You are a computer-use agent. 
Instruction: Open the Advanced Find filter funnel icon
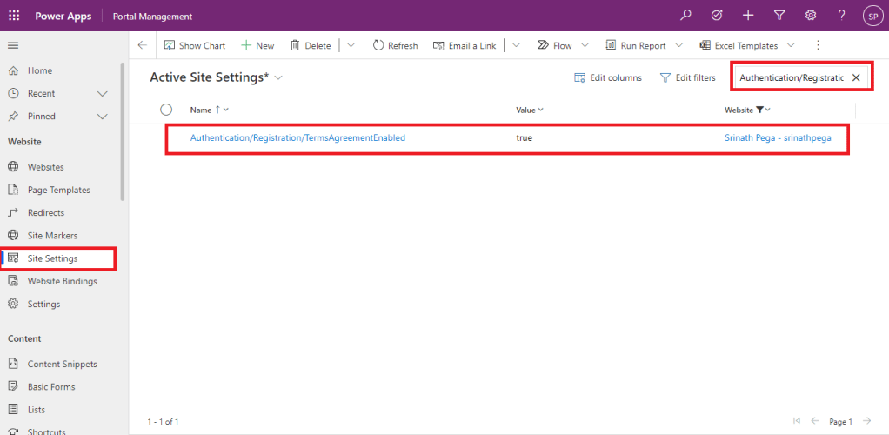[779, 16]
